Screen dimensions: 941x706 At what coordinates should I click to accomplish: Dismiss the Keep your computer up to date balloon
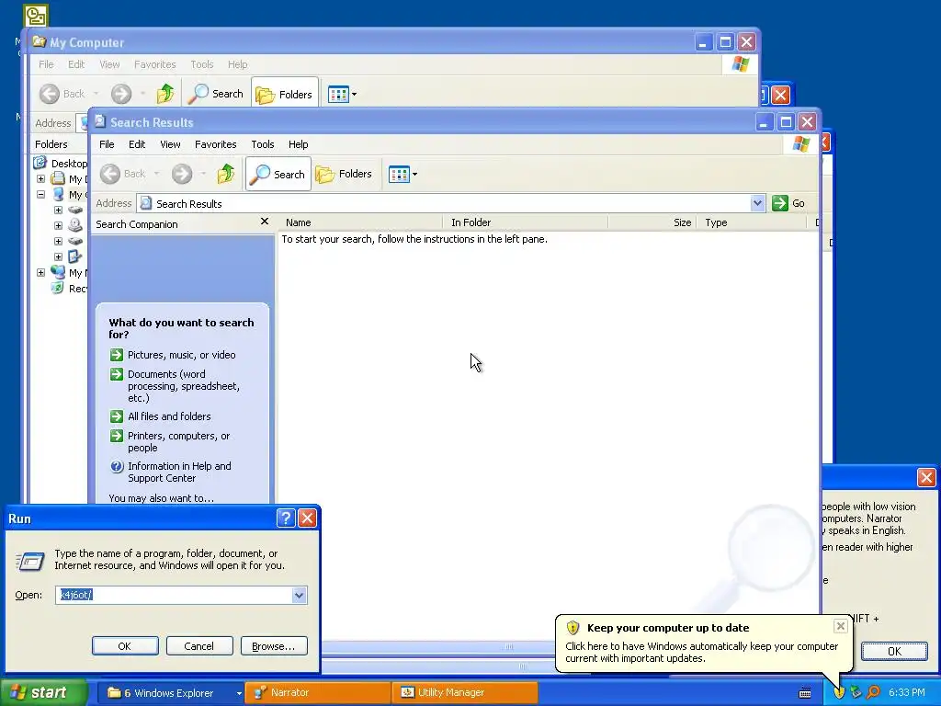(x=840, y=626)
